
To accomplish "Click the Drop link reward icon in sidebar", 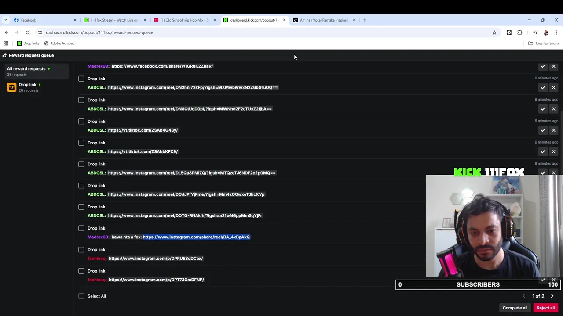I will (11, 87).
